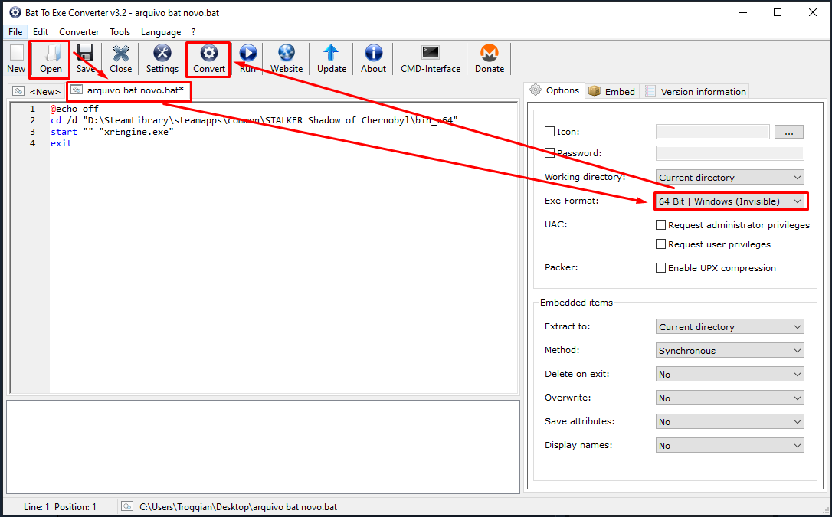Click the Icon path input field
The height and width of the screenshot is (517, 832).
coord(712,132)
